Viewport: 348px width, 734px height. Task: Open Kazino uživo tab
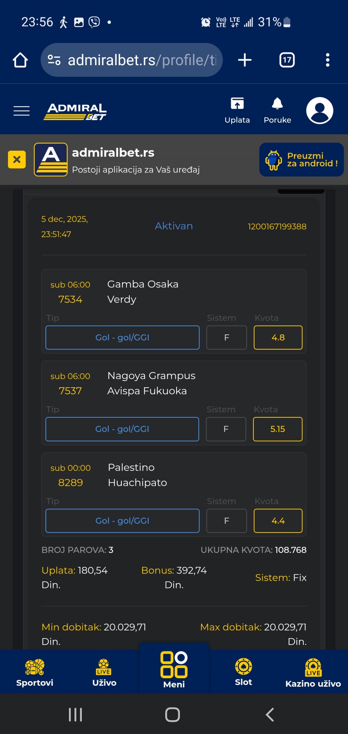point(313,672)
